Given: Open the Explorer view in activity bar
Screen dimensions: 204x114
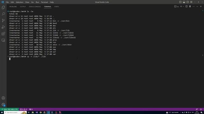Looking at the screenshot, I should [x=3, y=7].
